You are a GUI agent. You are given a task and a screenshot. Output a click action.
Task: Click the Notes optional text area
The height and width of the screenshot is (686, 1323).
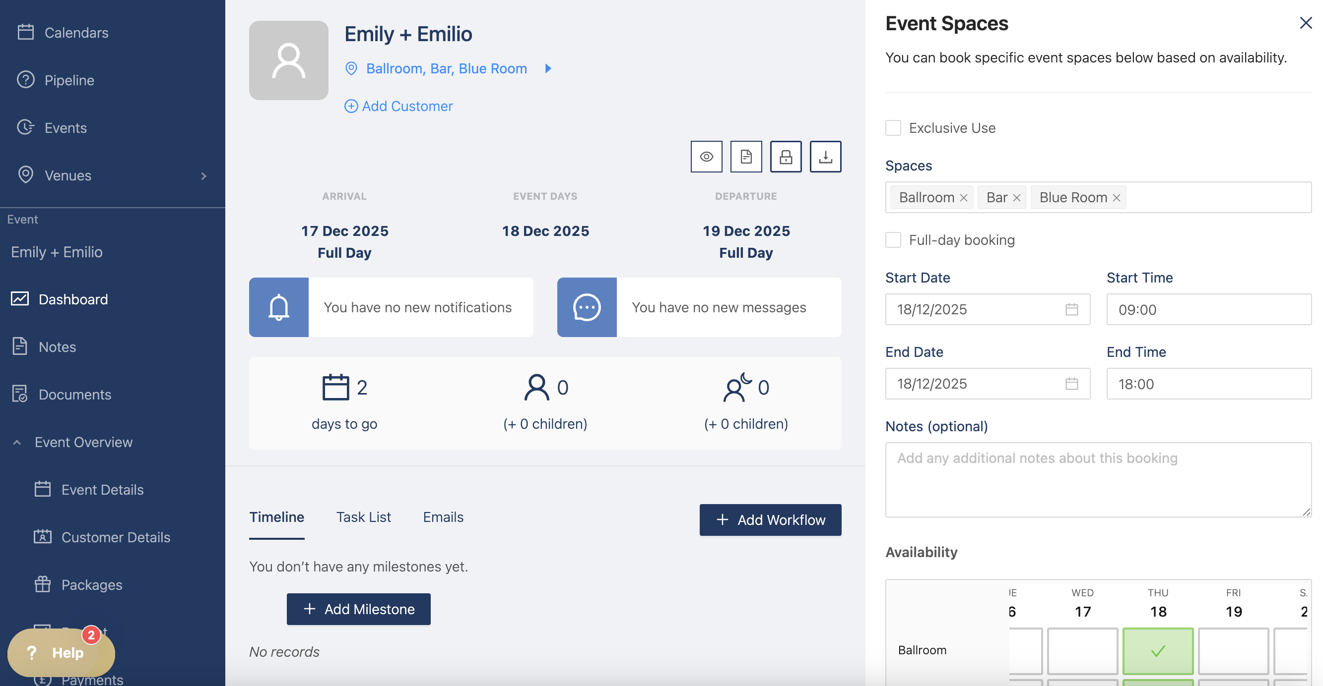pyautogui.click(x=1098, y=480)
